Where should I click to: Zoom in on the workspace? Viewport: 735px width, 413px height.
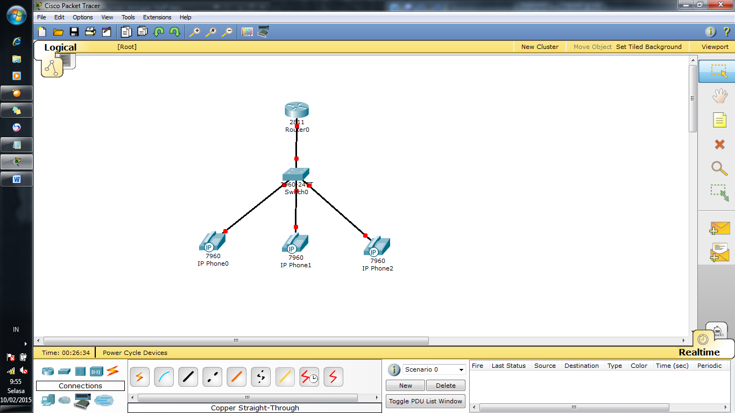pyautogui.click(x=194, y=32)
